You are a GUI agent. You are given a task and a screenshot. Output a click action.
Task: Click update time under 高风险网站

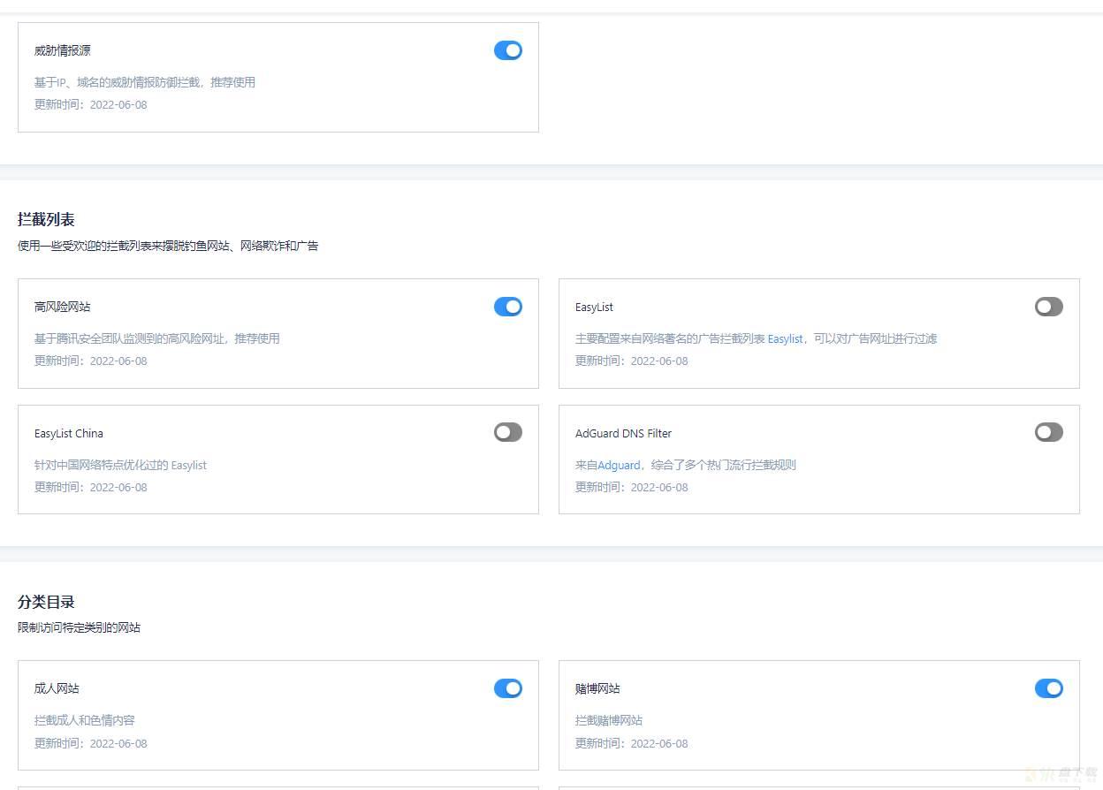[91, 361]
